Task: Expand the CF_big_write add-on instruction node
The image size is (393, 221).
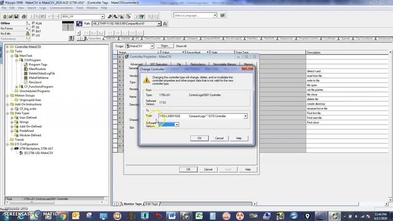Action: click(x=12, y=109)
